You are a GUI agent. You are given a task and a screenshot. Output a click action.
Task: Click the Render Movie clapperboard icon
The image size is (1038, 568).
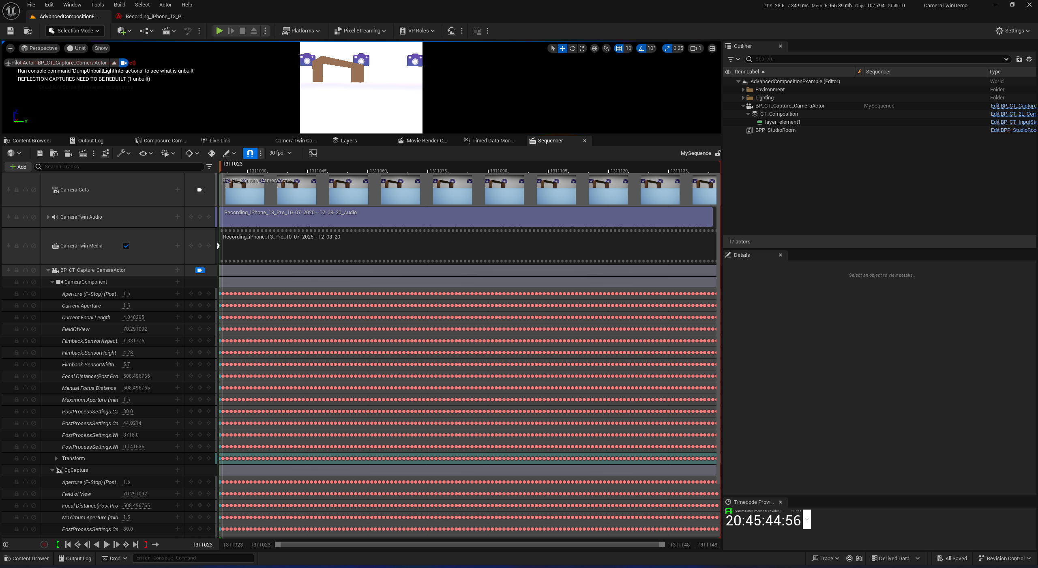[x=83, y=153]
